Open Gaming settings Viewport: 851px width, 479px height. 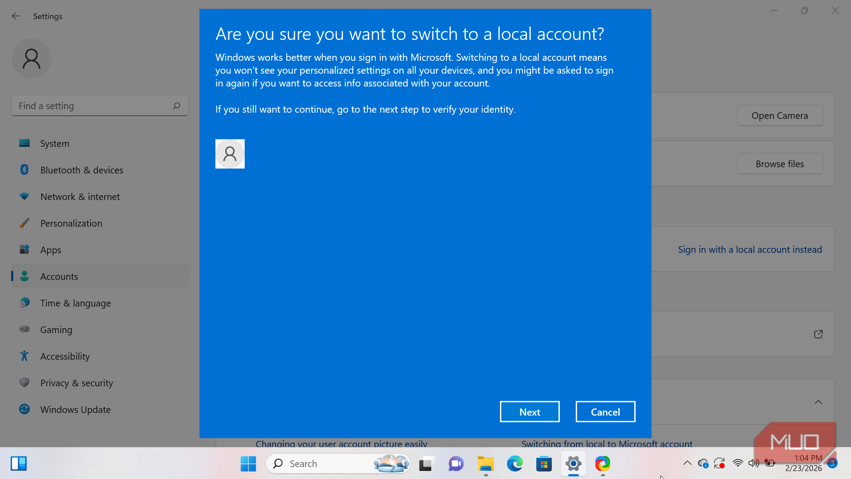click(x=100, y=330)
